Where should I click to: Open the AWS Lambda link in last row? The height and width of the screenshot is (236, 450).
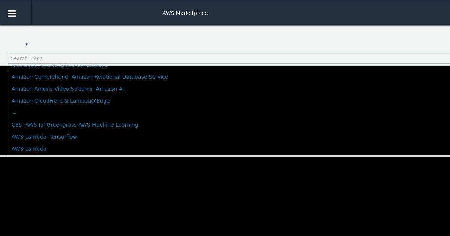[29, 149]
